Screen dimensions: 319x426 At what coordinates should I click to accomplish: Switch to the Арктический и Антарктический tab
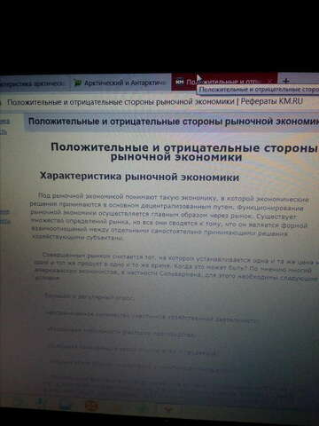click(121, 83)
